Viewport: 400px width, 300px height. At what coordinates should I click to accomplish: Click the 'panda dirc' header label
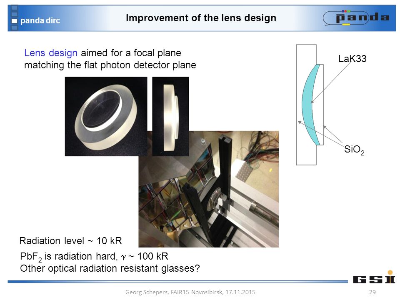click(x=40, y=20)
